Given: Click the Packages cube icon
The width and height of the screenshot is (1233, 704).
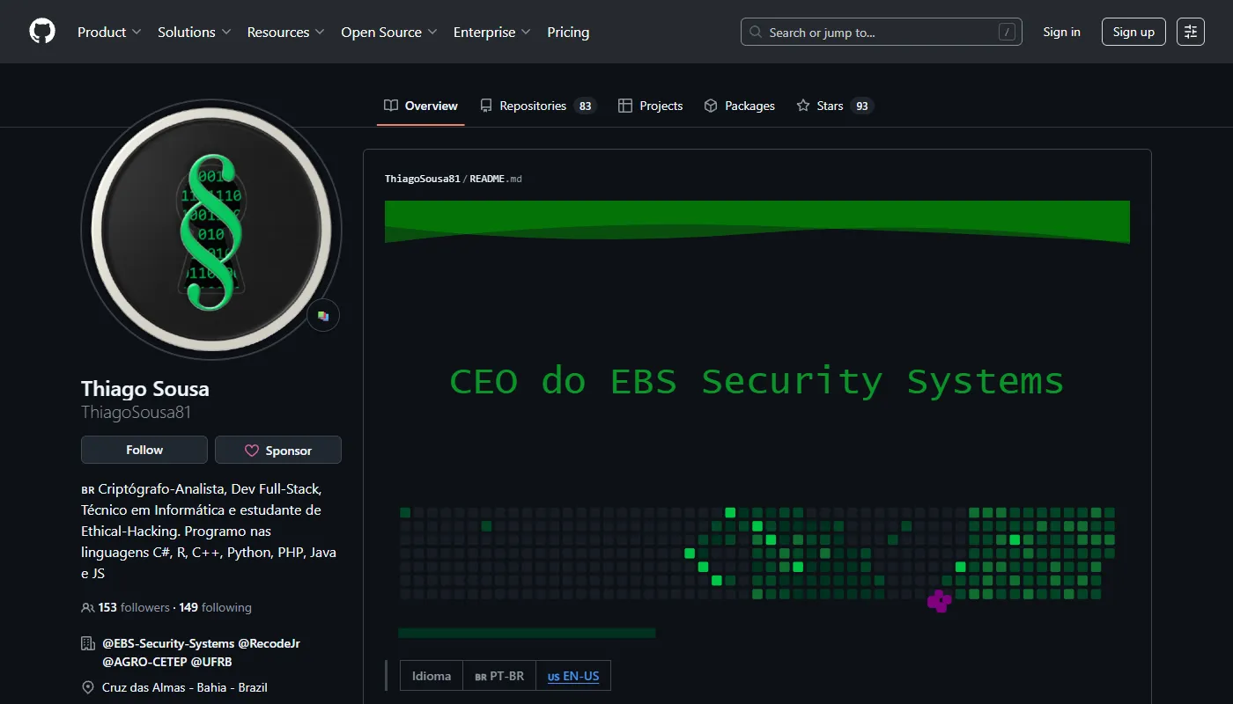Looking at the screenshot, I should coord(711,106).
